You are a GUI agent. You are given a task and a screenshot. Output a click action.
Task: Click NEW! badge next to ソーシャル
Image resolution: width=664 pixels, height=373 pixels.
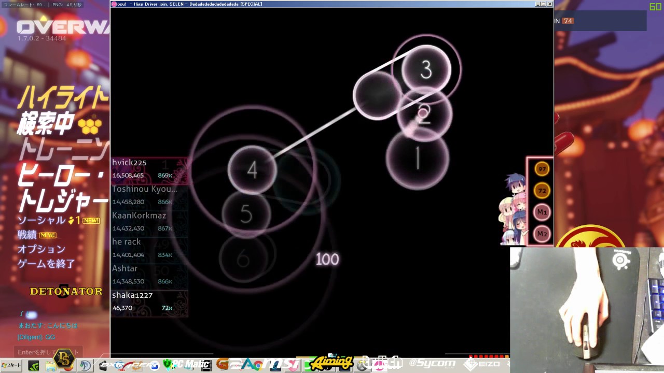[91, 221]
